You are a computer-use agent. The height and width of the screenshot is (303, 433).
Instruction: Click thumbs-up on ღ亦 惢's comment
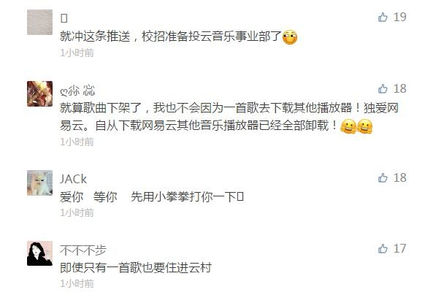(383, 88)
